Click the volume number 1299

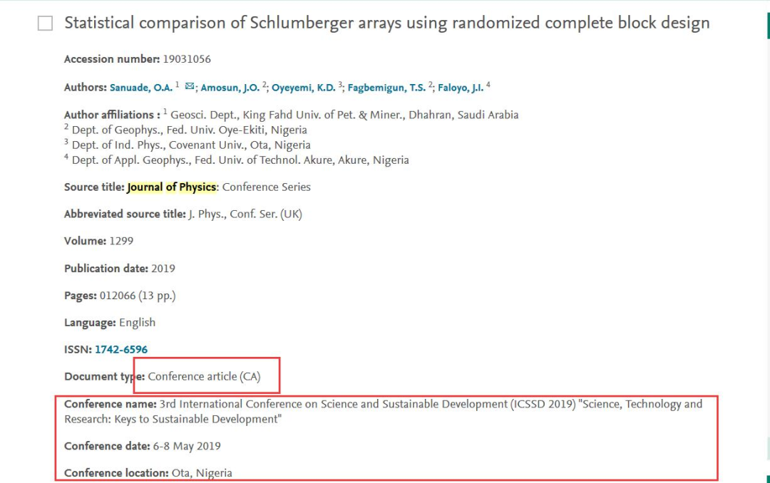point(121,241)
